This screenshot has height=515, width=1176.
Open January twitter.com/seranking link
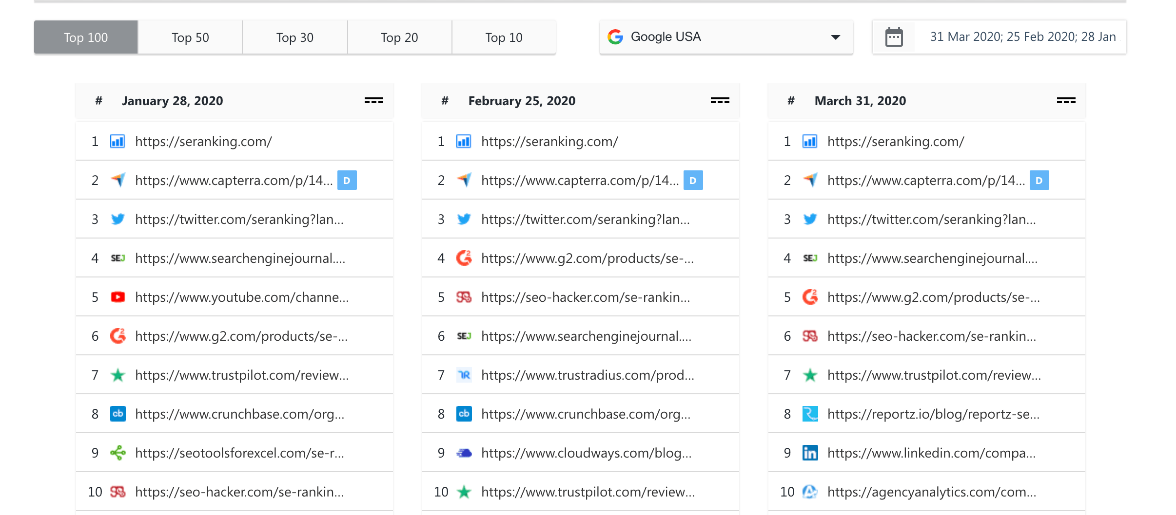(239, 219)
